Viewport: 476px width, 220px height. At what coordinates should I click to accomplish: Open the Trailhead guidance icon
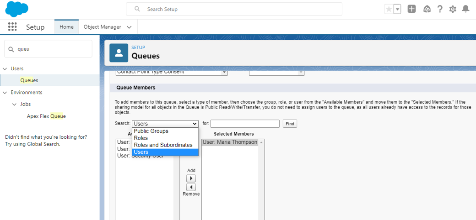pyautogui.click(x=427, y=9)
